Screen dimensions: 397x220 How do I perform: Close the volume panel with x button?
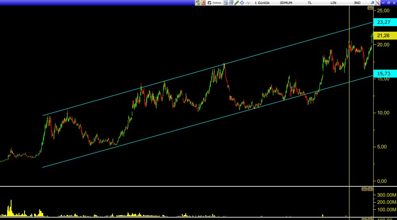(x=370, y=189)
